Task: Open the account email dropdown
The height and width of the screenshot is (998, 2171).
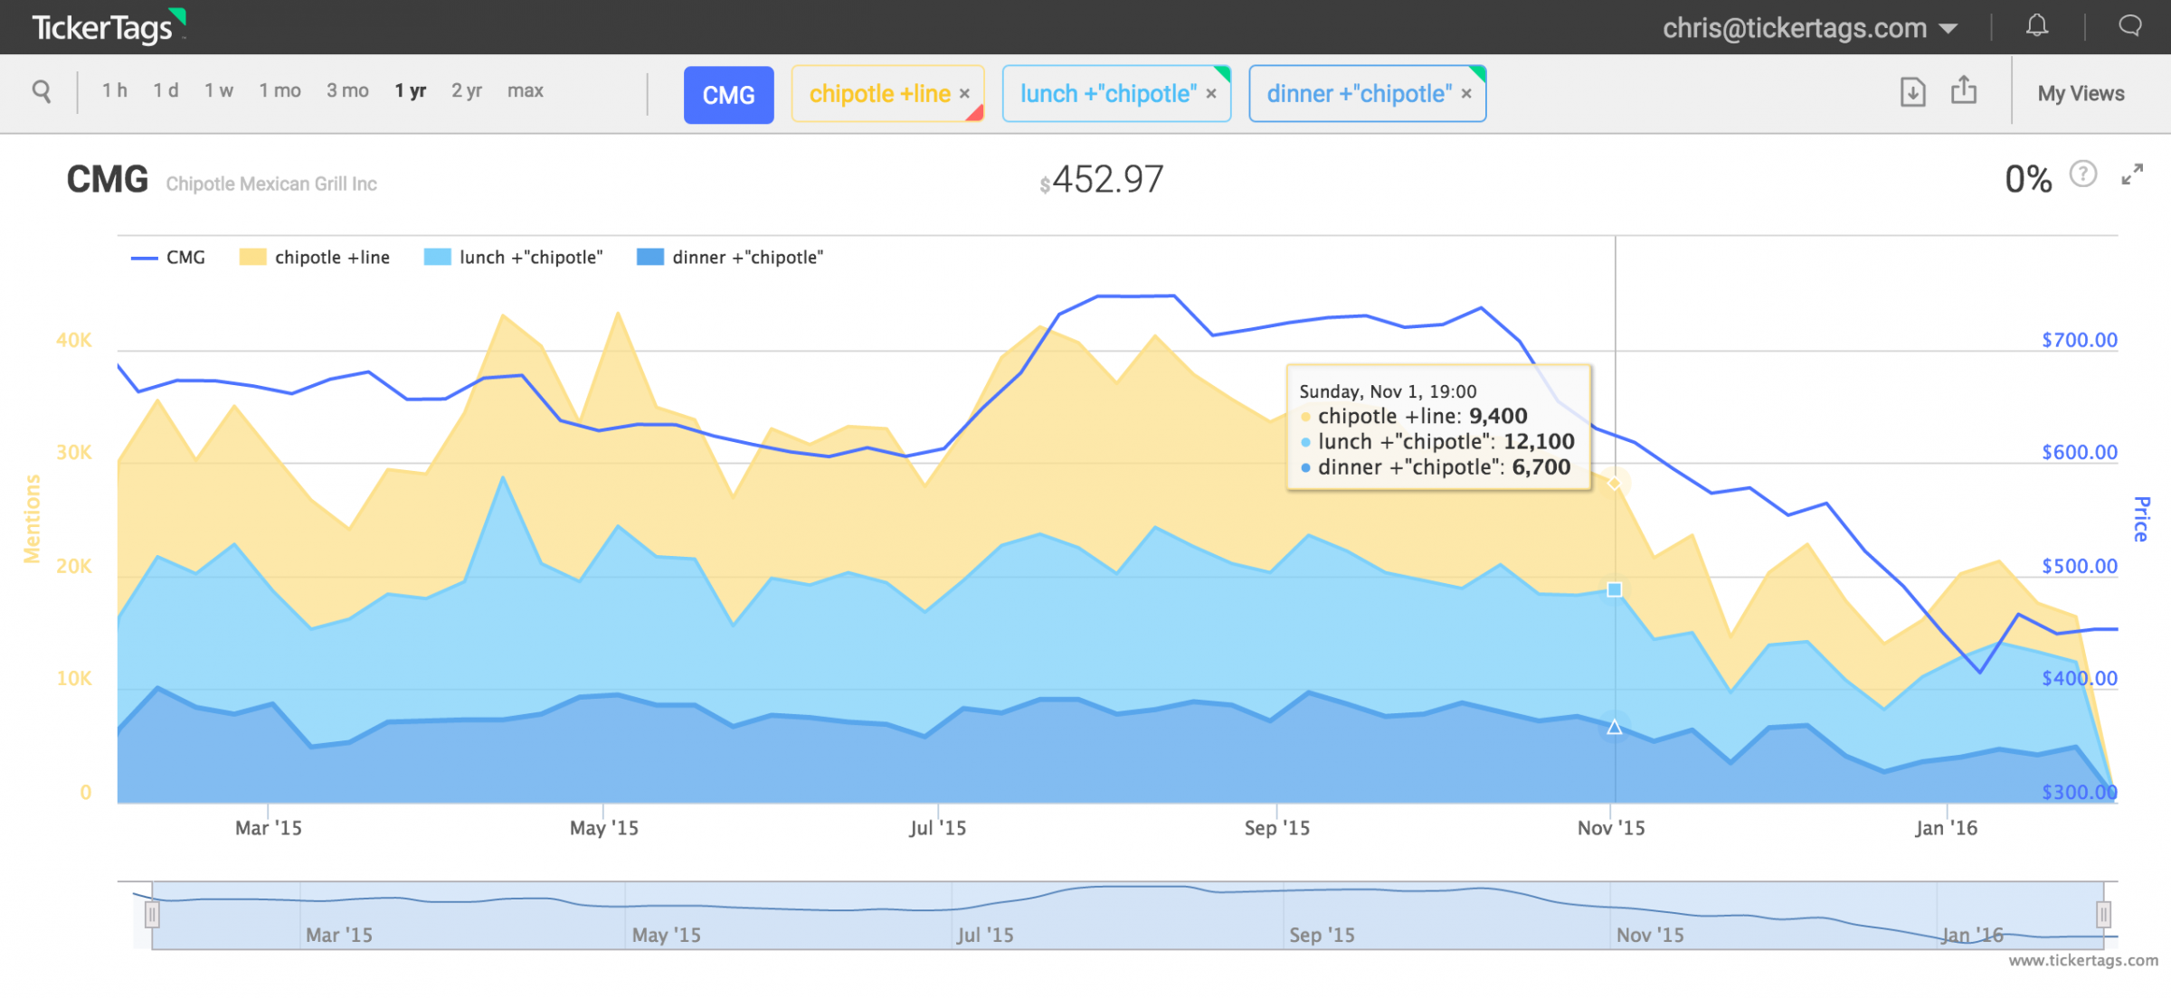Action: tap(1810, 28)
